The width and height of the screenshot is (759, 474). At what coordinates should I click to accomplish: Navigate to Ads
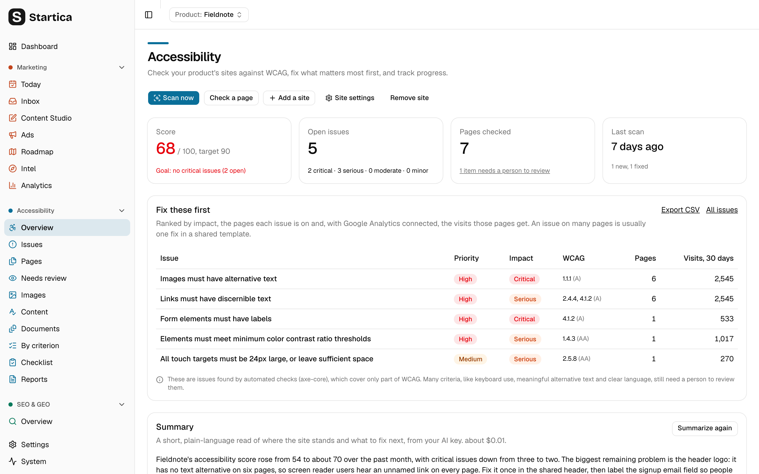pyautogui.click(x=67, y=135)
